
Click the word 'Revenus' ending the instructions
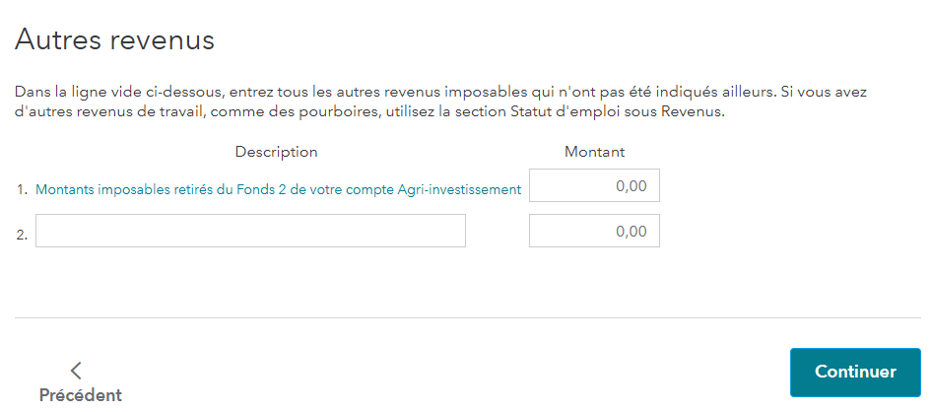pos(696,112)
